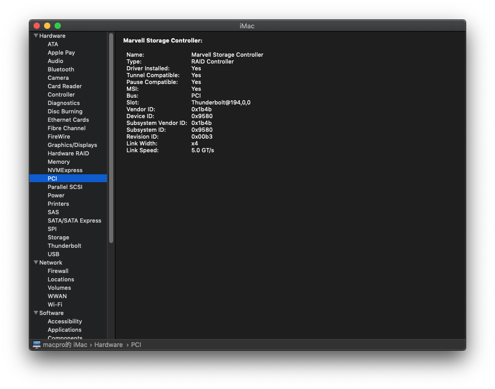
Task: Open the USB hardware entry
Action: pos(53,254)
